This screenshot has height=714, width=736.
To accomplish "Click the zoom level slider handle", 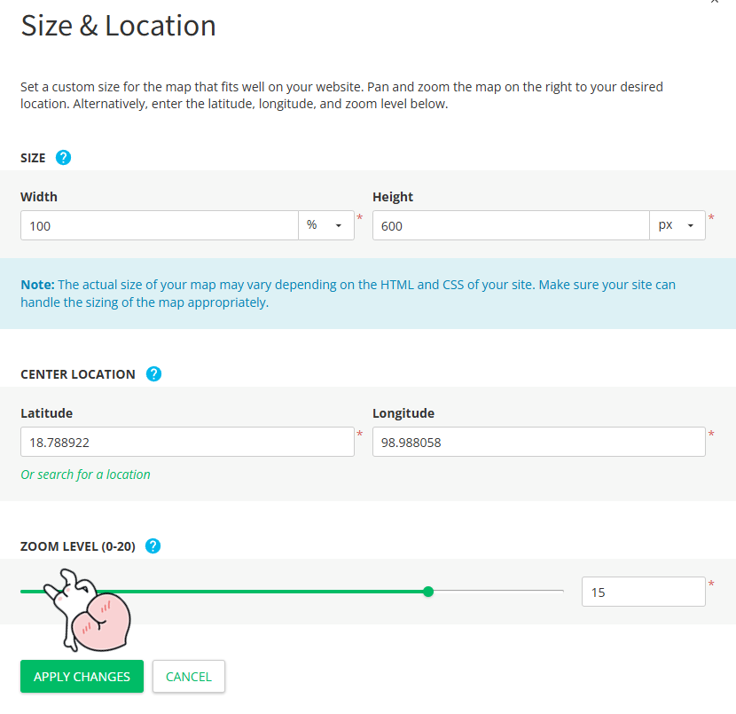I will coord(428,592).
